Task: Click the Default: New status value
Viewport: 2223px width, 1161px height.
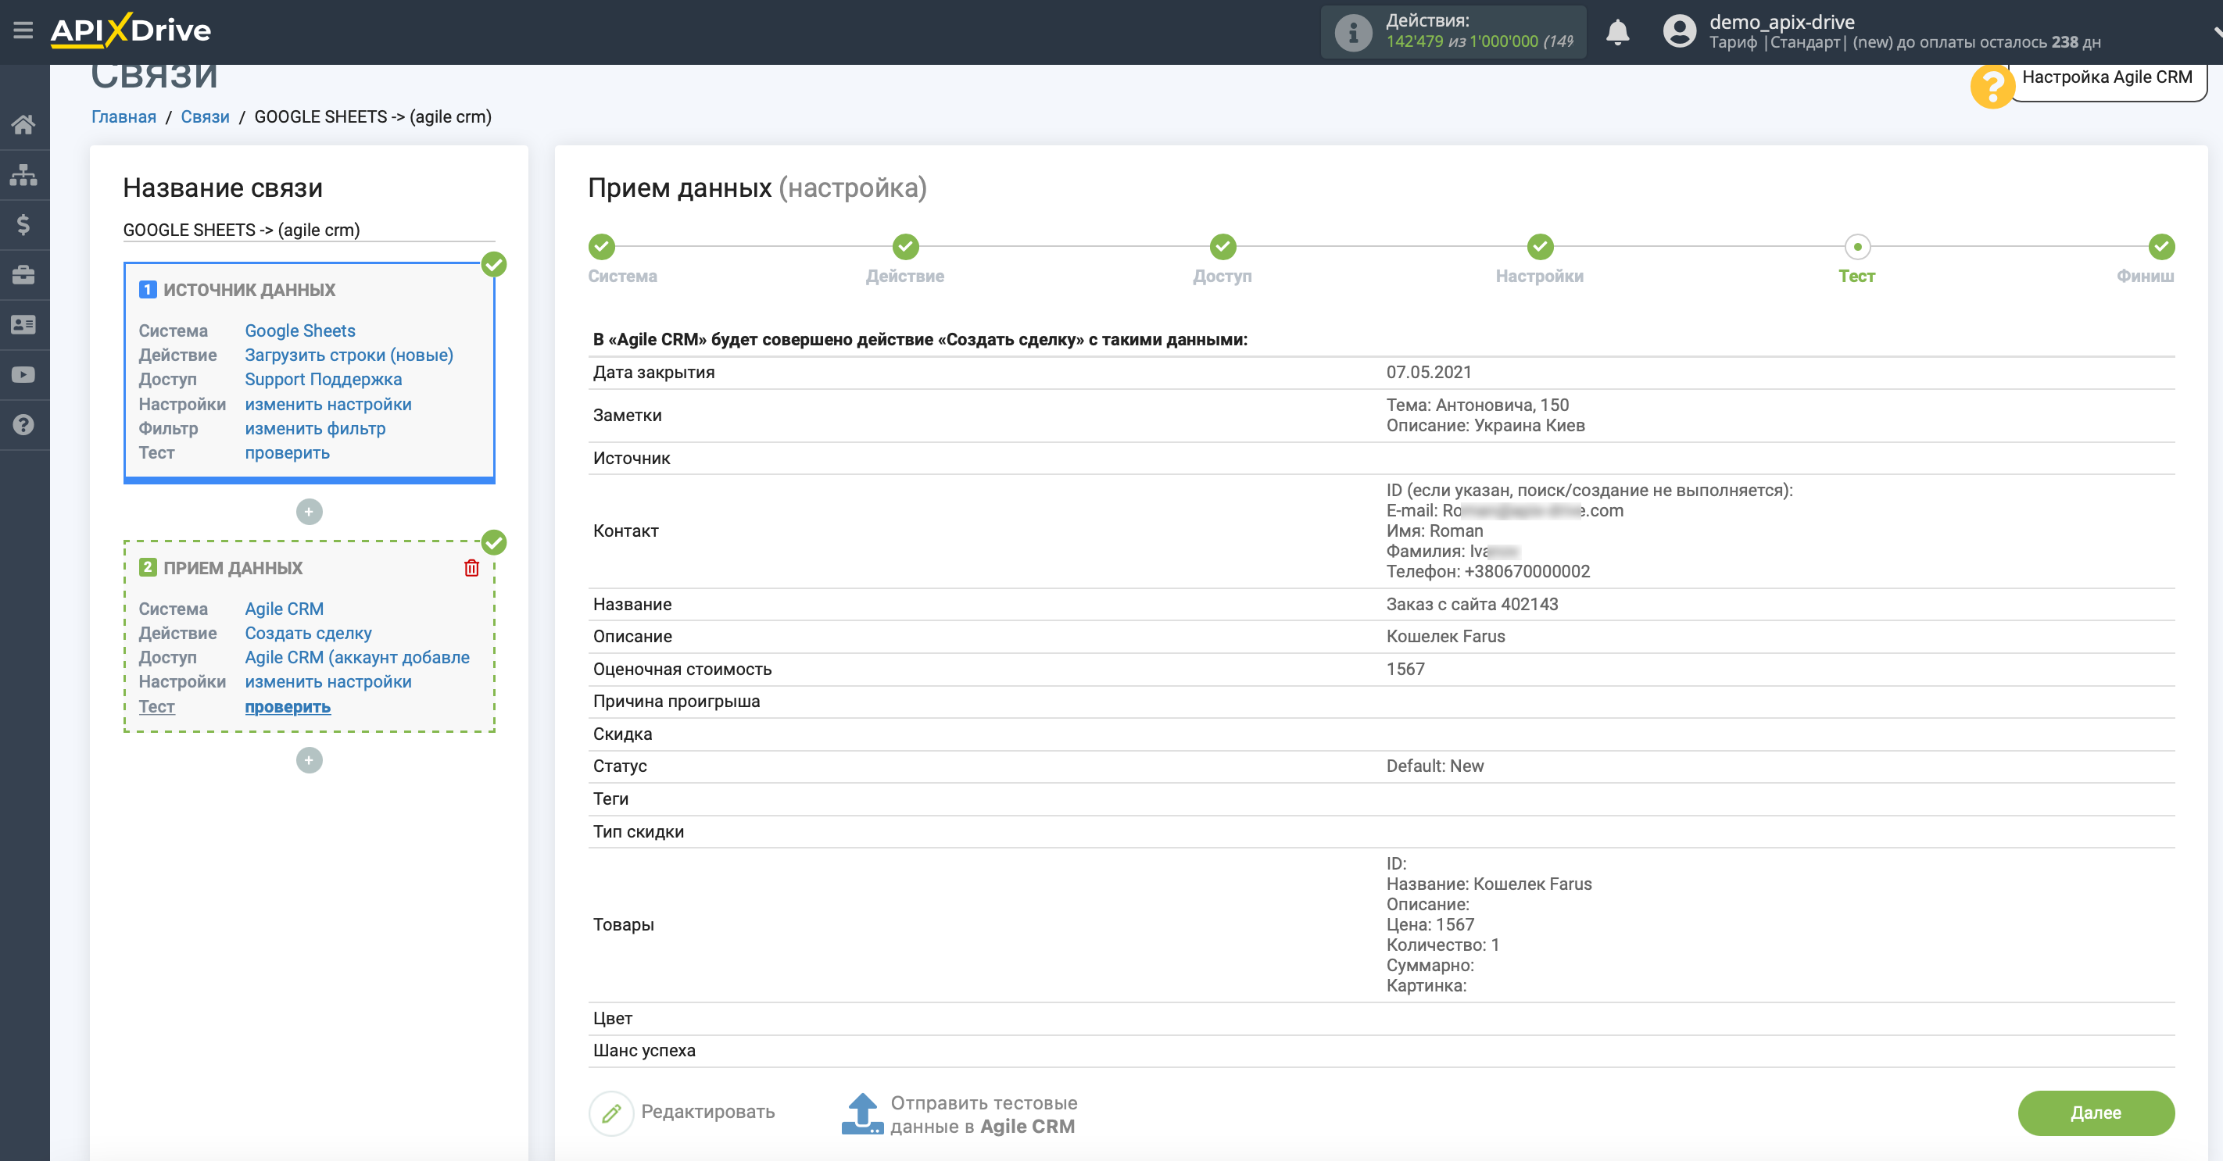Action: 1434,766
